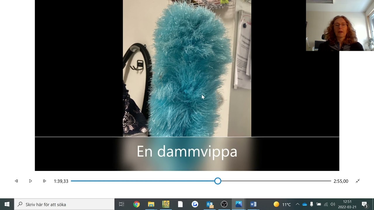374x210 pixels.
Task: Open Microsoft Word from taskbar
Action: pos(253,204)
